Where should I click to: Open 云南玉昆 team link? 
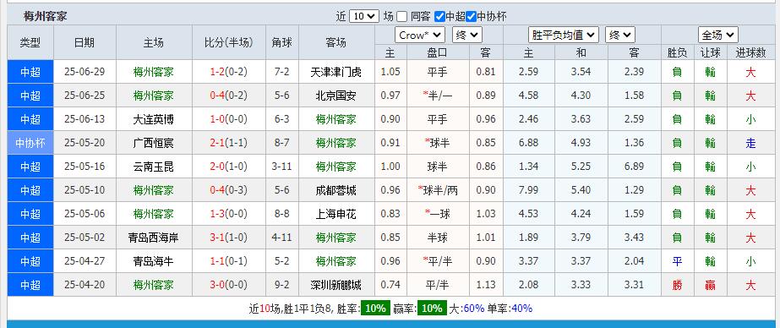pyautogui.click(x=154, y=167)
